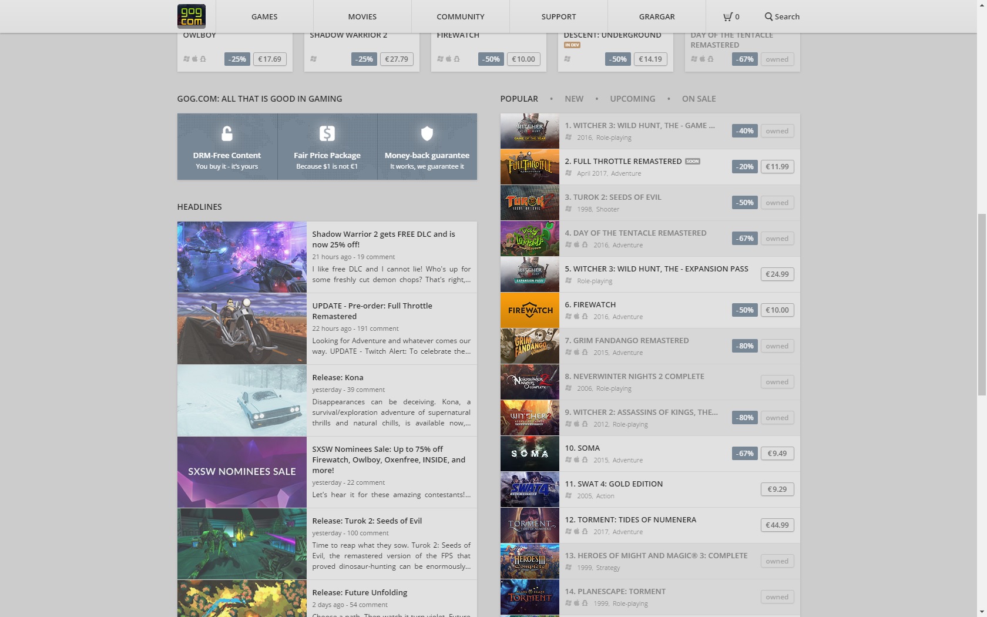Switch to the NEW tab
The image size is (987, 617).
pos(574,99)
